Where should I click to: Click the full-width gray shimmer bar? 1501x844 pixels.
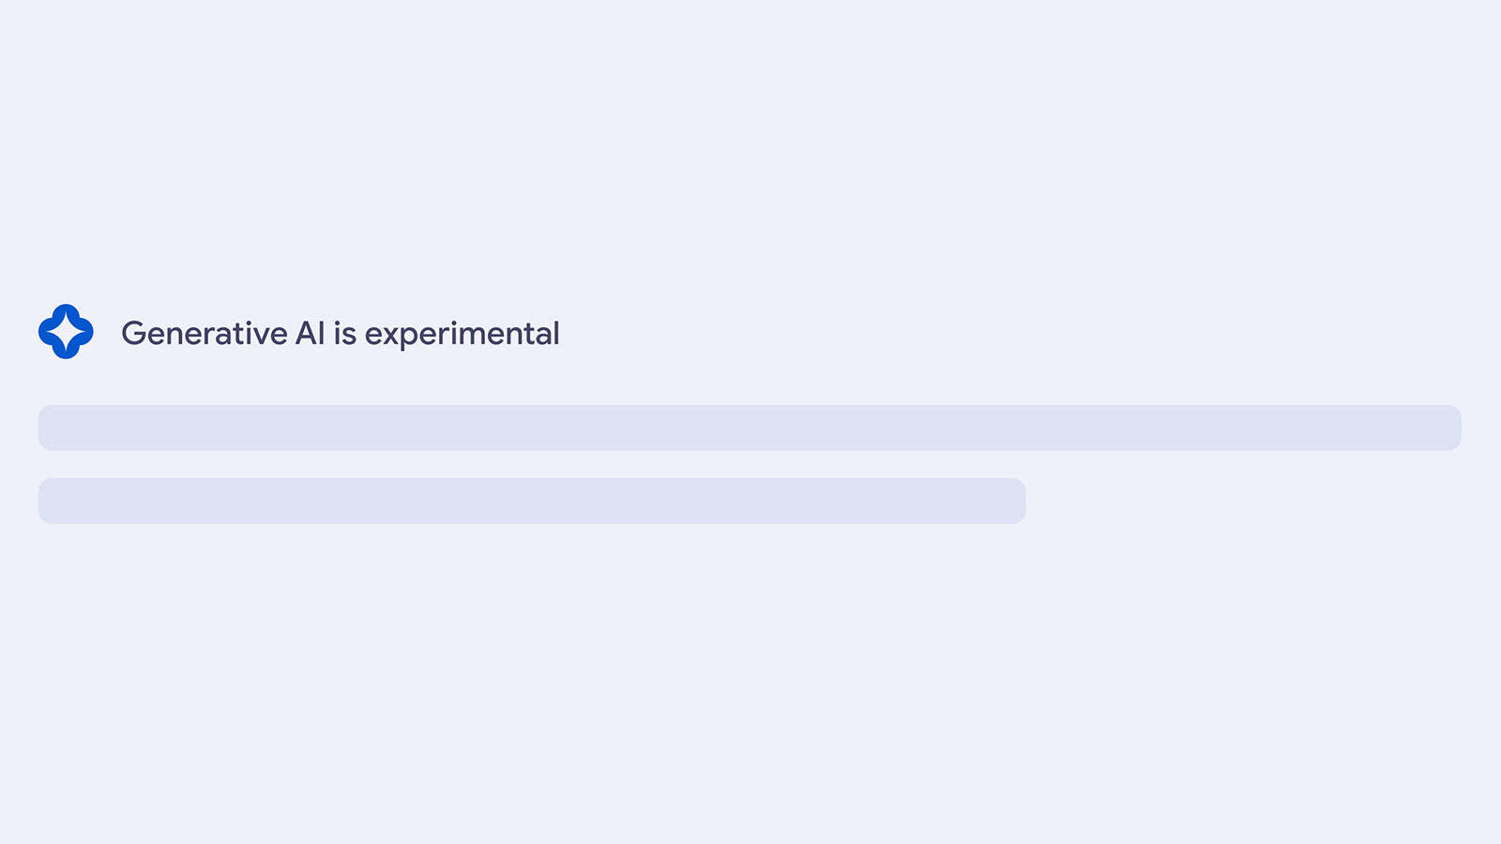pos(750,428)
